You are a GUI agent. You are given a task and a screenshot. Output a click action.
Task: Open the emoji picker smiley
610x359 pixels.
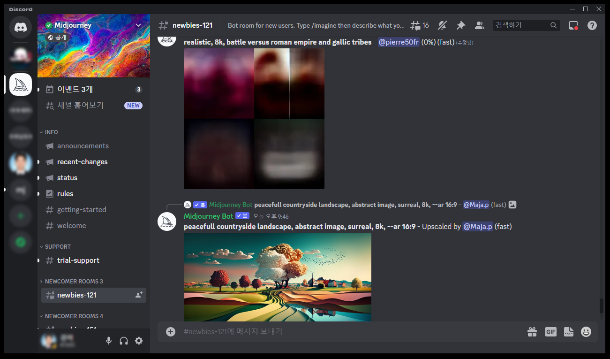[586, 332]
